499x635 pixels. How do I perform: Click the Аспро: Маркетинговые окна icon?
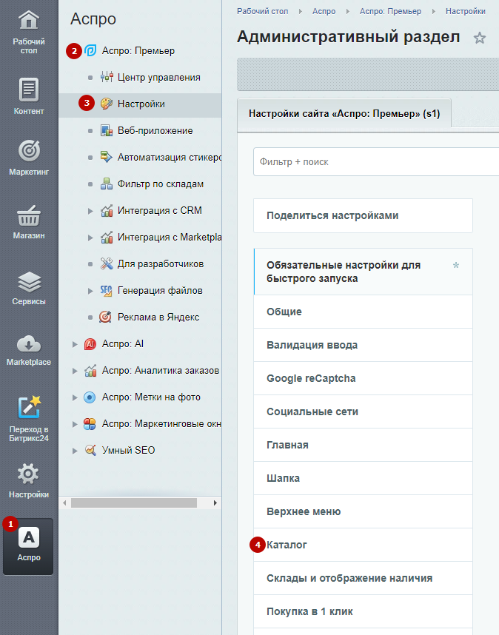(x=90, y=424)
